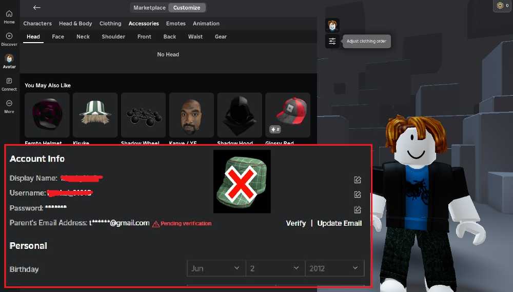Go back using the left arrow

tap(36, 8)
